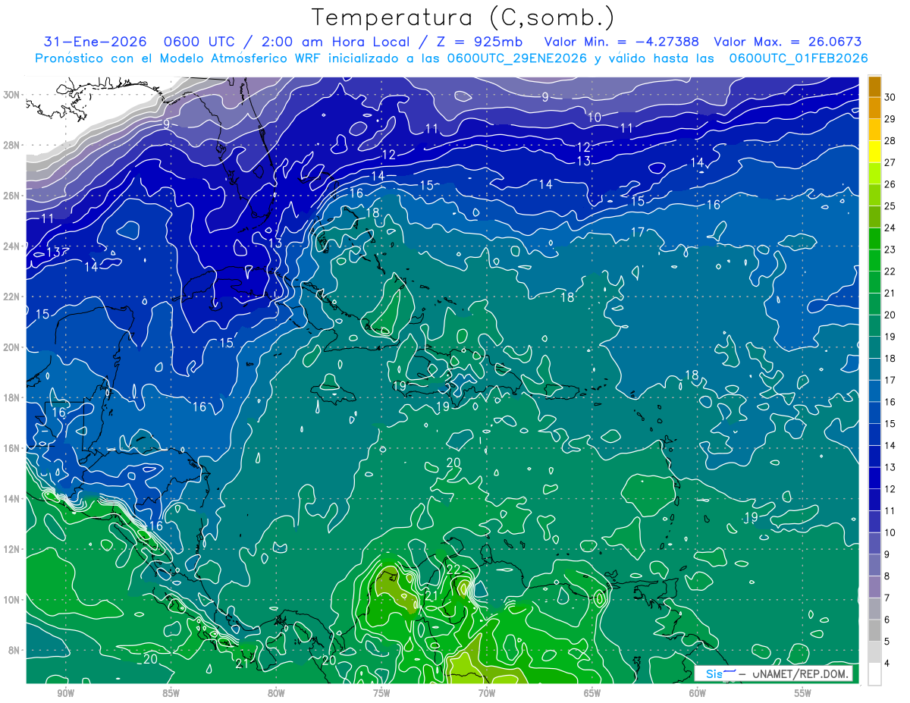Click the brown-orange swatch above legend label 30
The width and height of the screenshot is (910, 703).
coord(875,86)
